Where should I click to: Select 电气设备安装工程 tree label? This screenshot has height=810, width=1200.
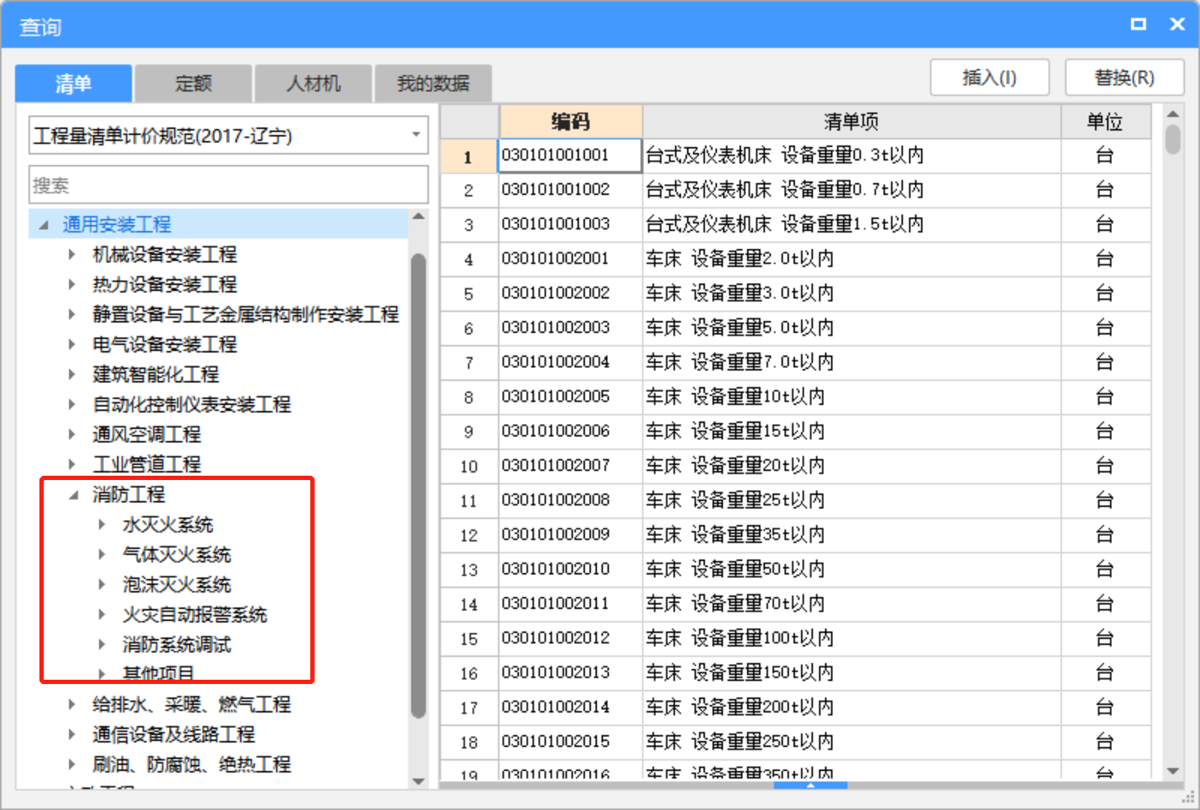click(x=165, y=345)
